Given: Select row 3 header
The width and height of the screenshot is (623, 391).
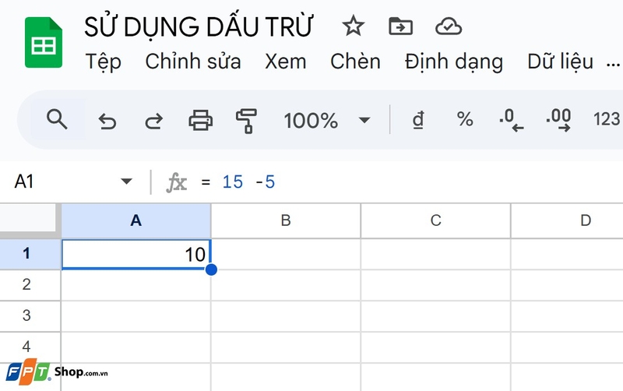Looking at the screenshot, I should tap(30, 316).
